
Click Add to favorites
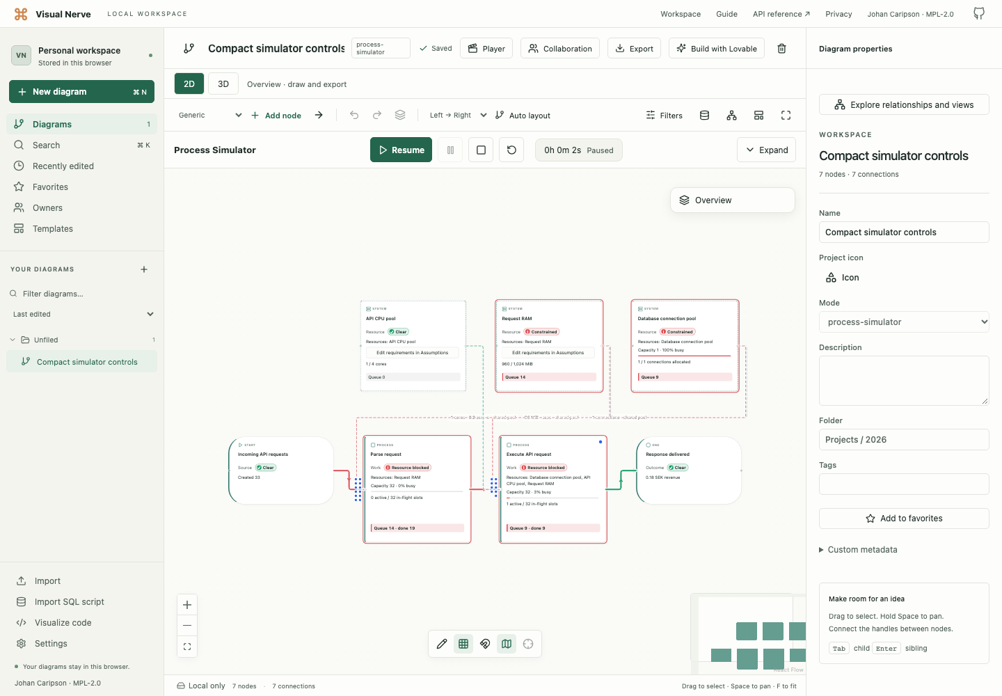904,519
